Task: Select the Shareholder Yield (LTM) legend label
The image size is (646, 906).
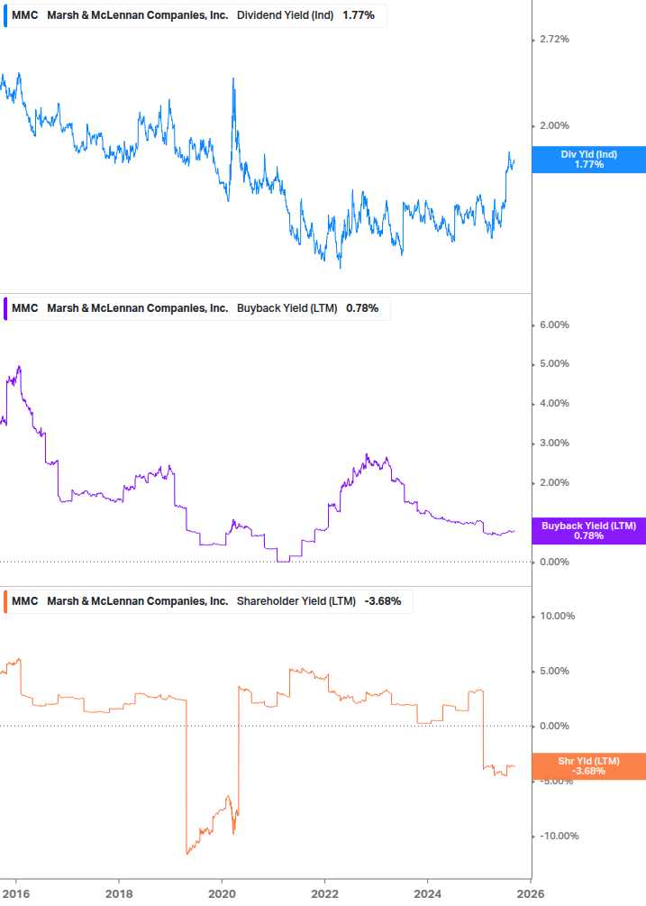Action: (x=296, y=601)
